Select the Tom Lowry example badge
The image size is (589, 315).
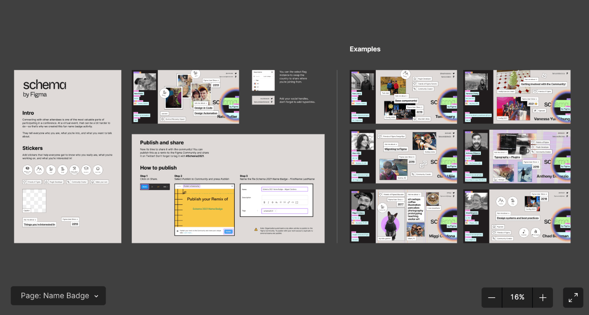point(403,97)
